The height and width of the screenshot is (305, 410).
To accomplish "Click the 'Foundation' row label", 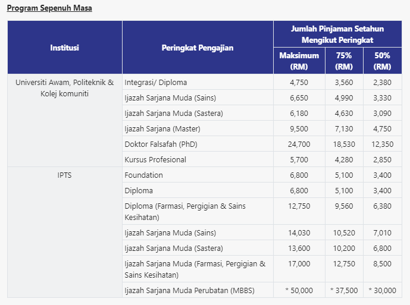I will 144,175.
